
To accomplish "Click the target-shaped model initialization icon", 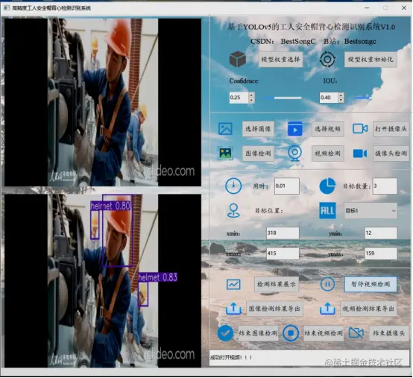I will coord(327,59).
